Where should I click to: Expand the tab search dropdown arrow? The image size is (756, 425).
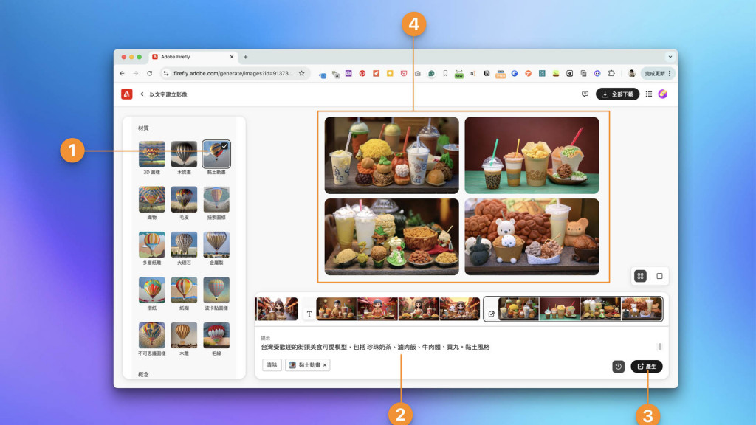(670, 57)
